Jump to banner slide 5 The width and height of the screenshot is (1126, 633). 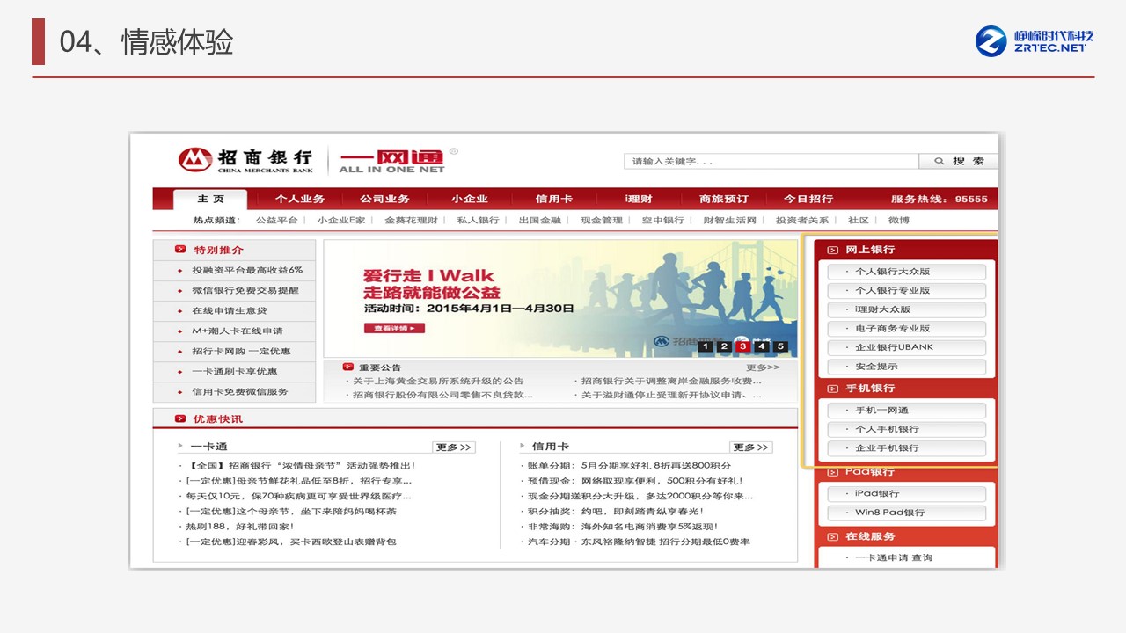[x=779, y=346]
